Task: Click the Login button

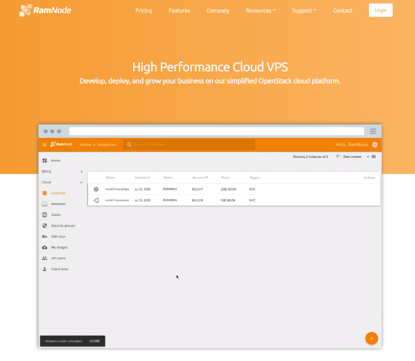Action: [x=381, y=10]
